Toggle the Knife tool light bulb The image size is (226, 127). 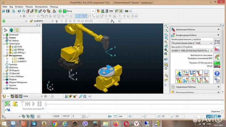pyautogui.click(x=13, y=58)
